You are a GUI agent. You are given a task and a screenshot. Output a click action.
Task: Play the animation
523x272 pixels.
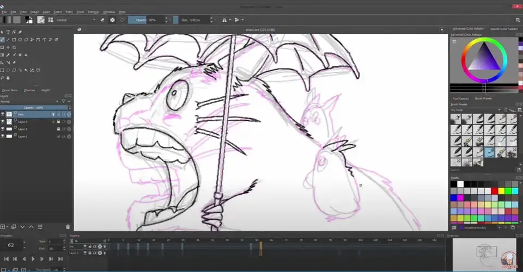tap(33, 259)
